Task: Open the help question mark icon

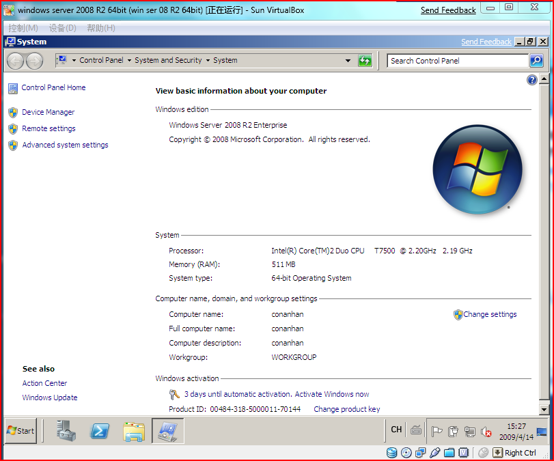Action: point(531,80)
